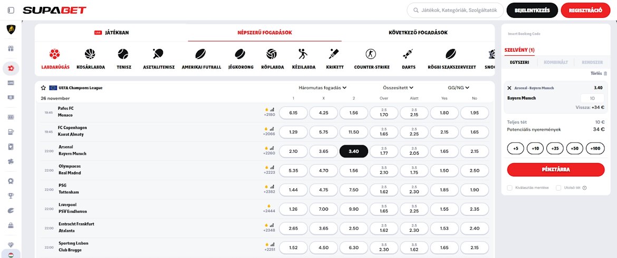Click the Törlés trash icon
The width and height of the screenshot is (617, 258).
(605, 74)
